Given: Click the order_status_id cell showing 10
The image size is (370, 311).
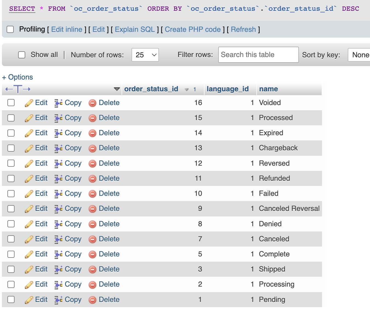Looking at the screenshot, I should (x=163, y=194).
